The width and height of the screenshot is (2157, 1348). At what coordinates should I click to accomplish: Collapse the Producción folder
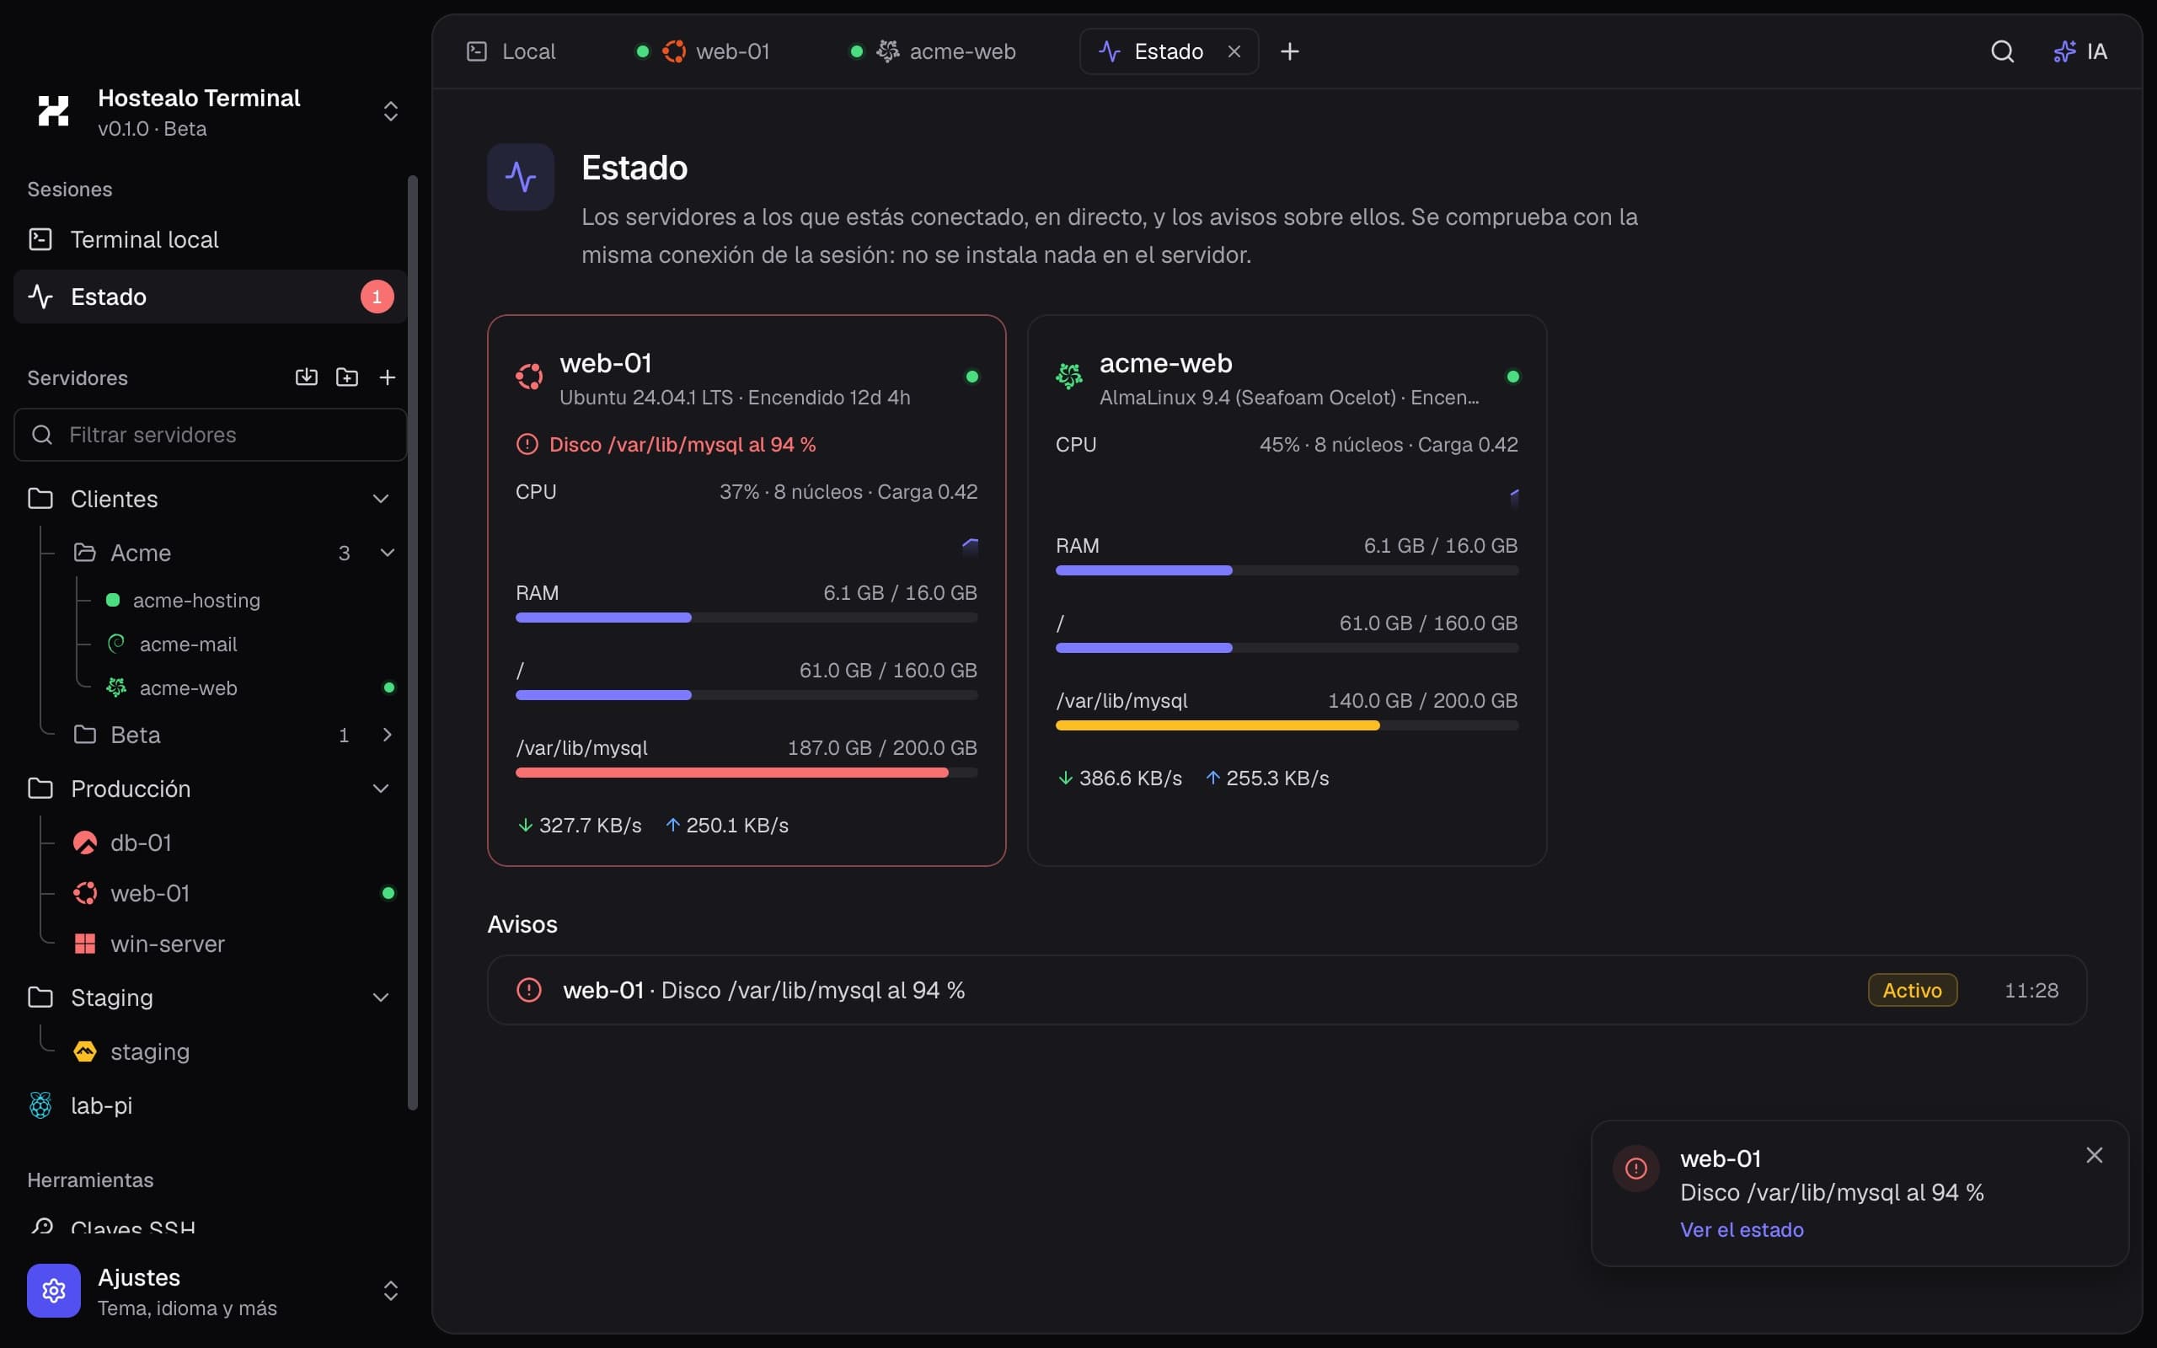(x=381, y=789)
